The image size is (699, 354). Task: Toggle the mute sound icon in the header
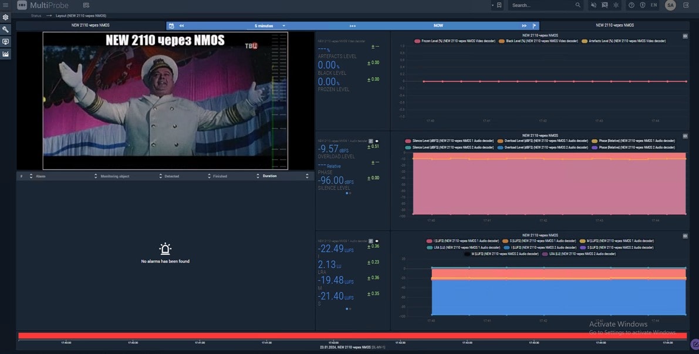click(x=593, y=5)
